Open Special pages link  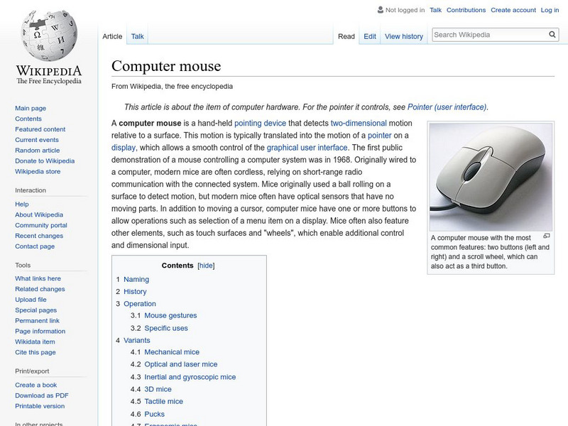[36, 310]
